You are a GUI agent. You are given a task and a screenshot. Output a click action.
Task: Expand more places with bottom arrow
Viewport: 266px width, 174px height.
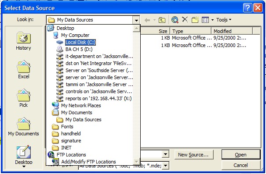point(24,167)
